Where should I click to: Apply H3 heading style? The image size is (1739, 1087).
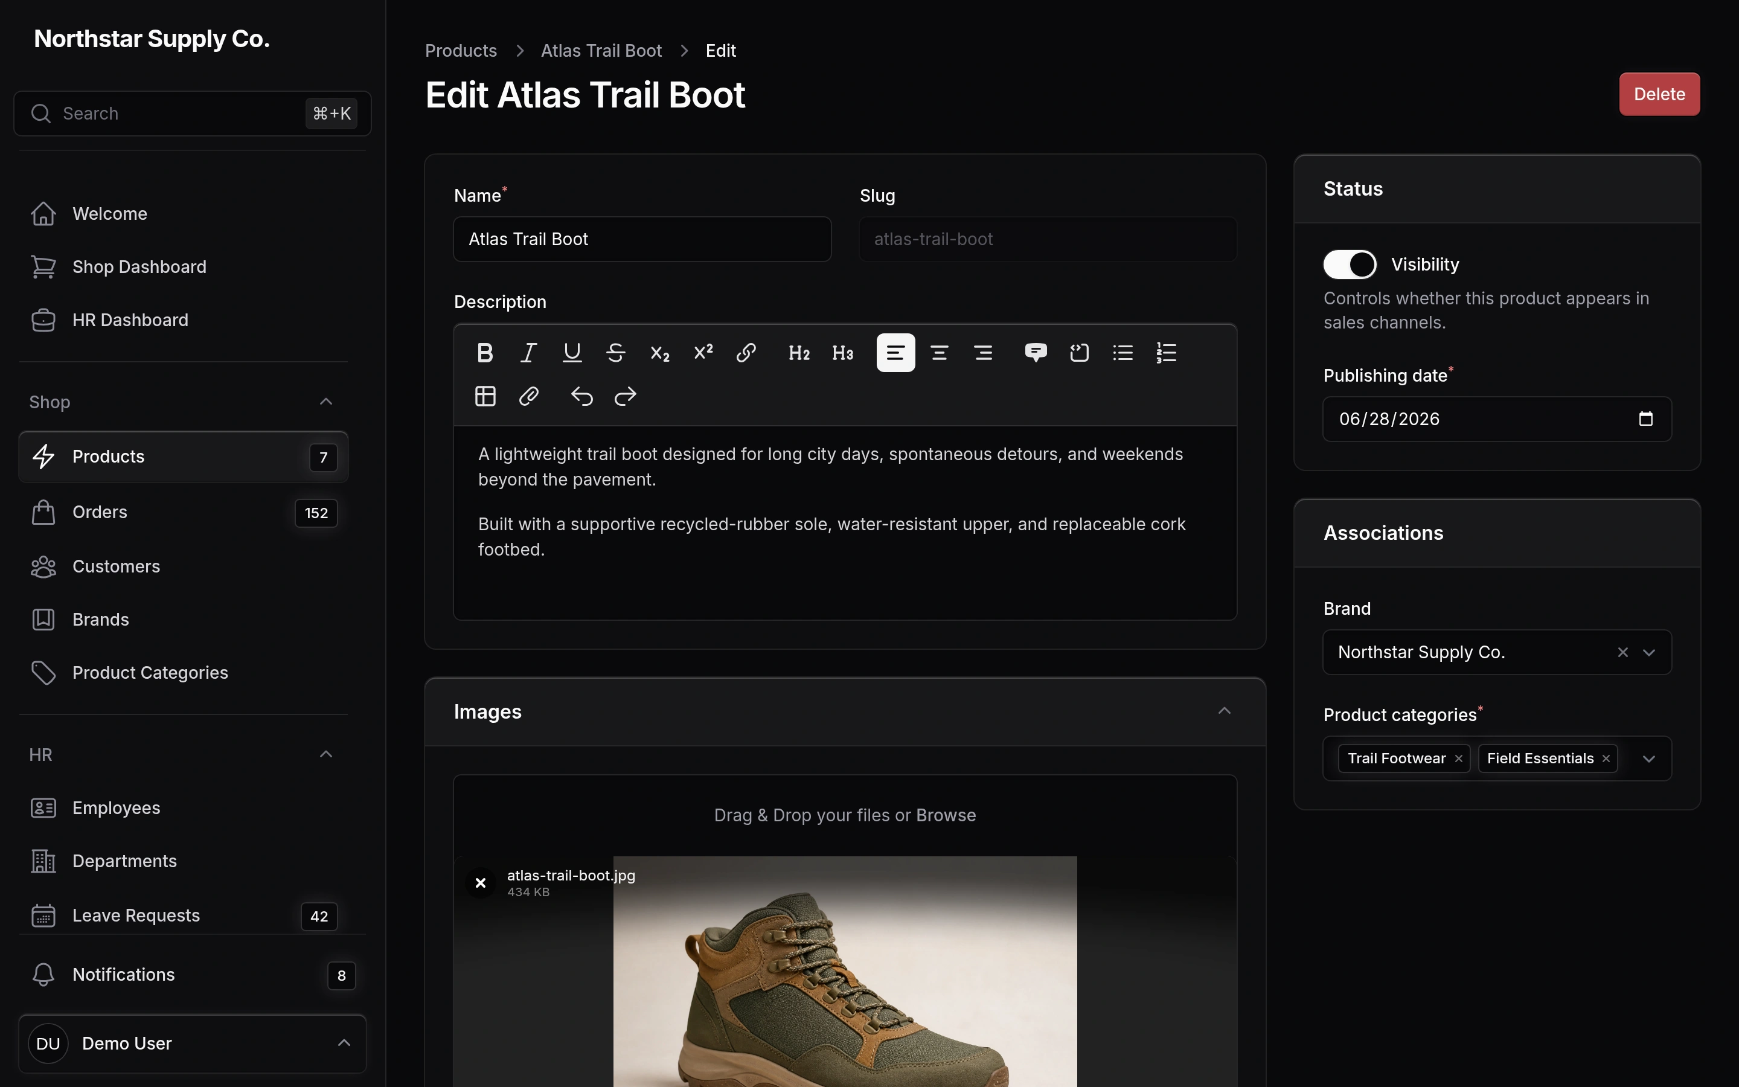click(x=843, y=352)
